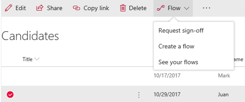This screenshot has height=102, width=245.
Task: Click the name Mark in the list
Action: click(224, 76)
